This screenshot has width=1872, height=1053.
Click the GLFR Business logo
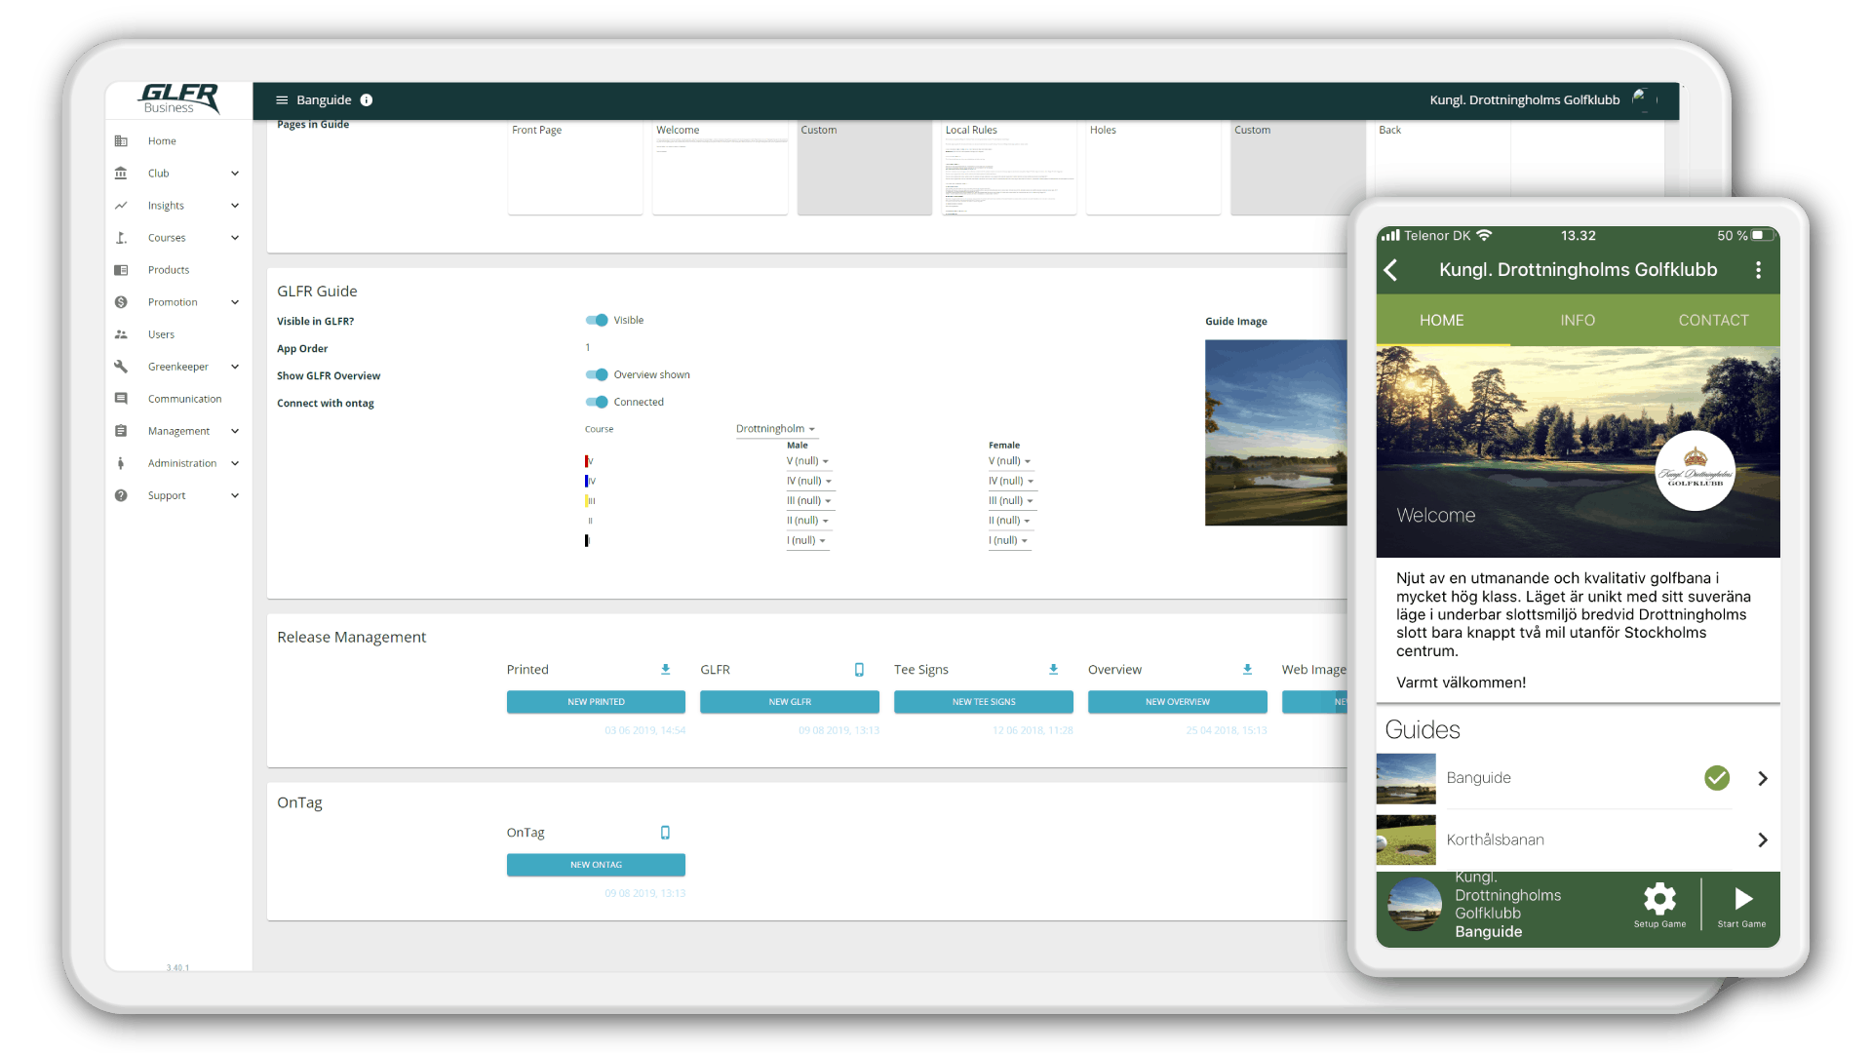pos(179,98)
